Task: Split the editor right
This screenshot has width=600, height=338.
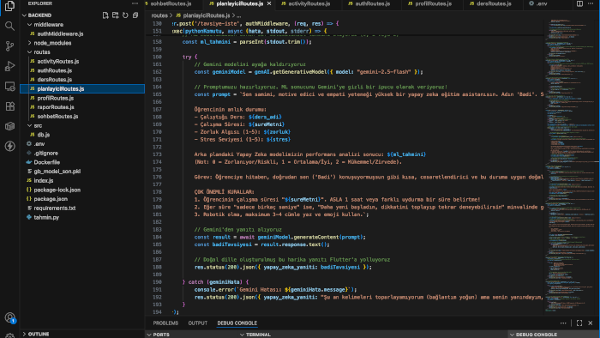Action: tap(579, 3)
